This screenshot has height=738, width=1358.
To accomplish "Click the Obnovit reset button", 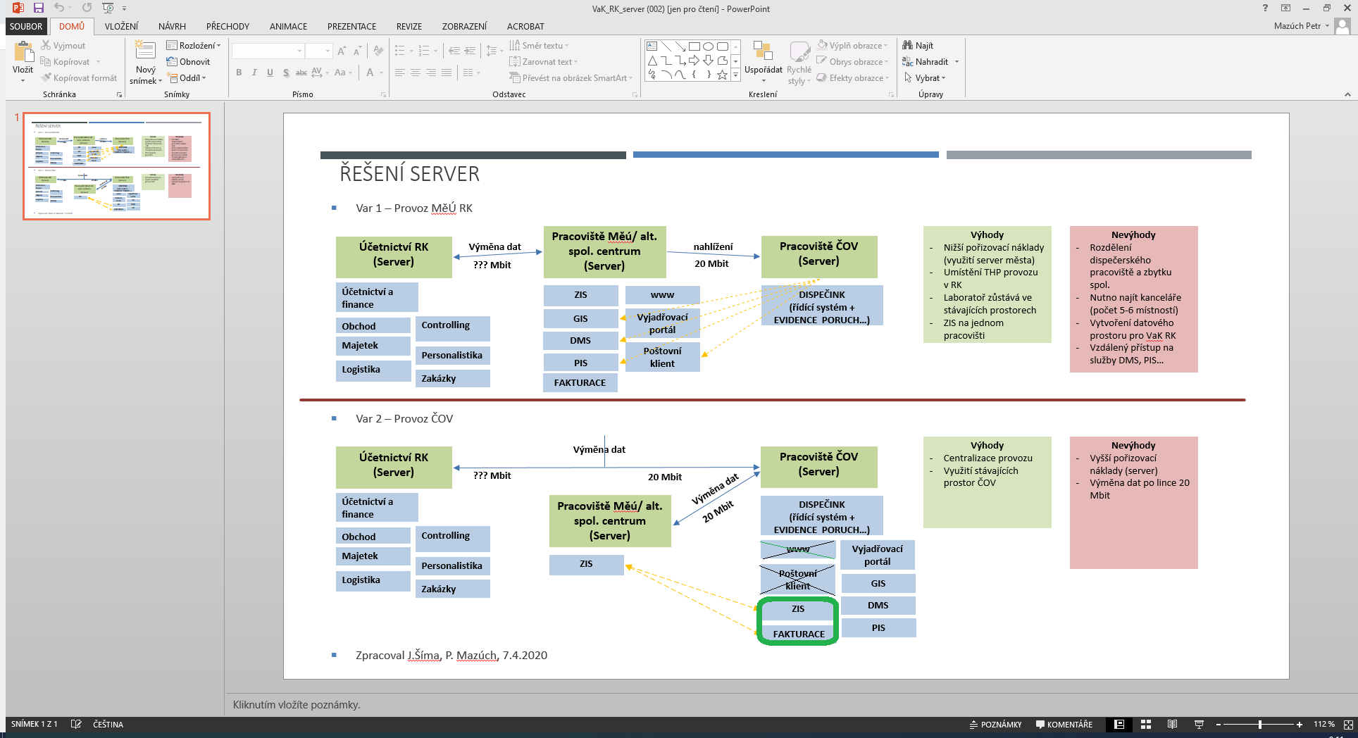I will point(188,61).
